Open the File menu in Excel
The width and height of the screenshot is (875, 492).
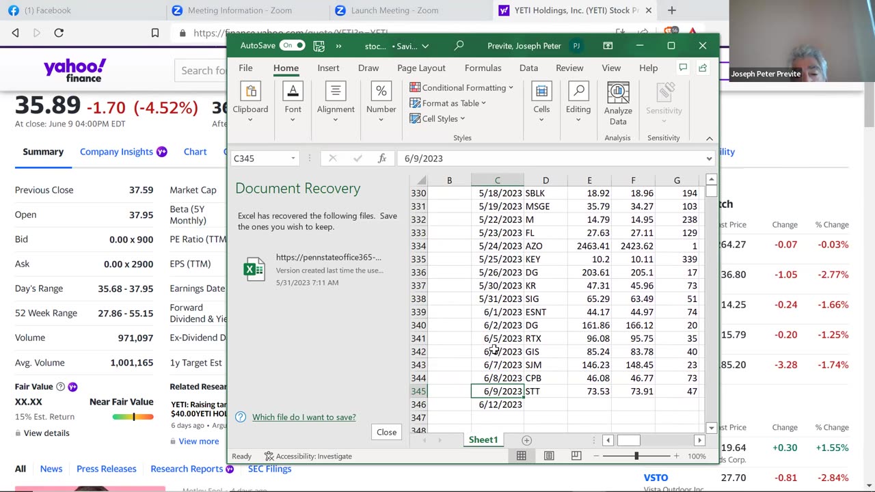click(x=245, y=68)
